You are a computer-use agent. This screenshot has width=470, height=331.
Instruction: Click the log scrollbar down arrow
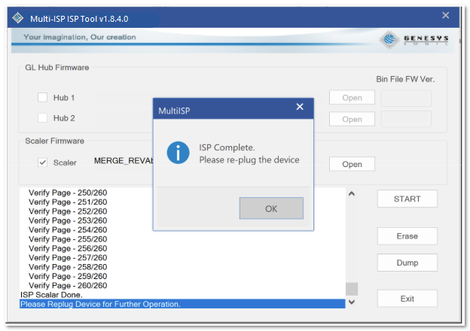pos(352,302)
